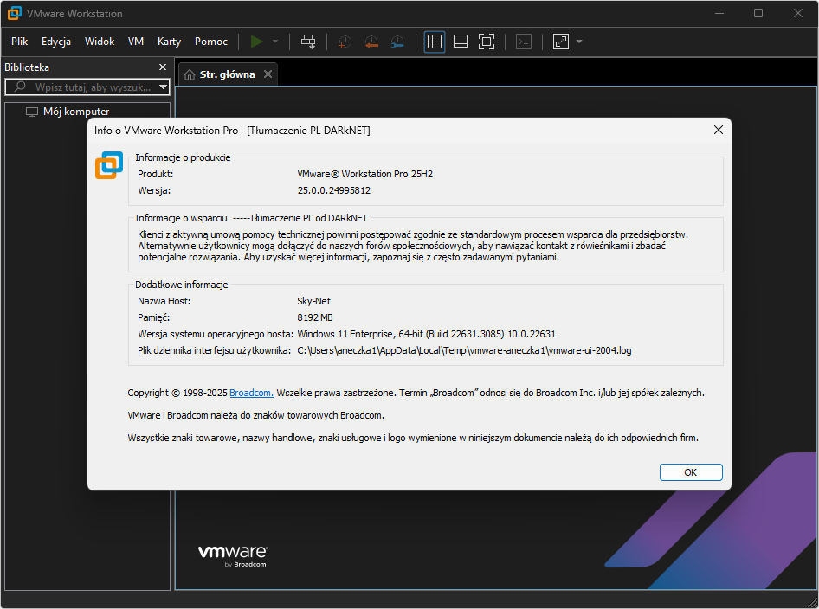Viewport: 819px width, 609px height.
Task: Open the Widok menu
Action: [x=100, y=42]
